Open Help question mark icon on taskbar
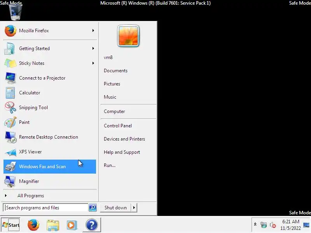This screenshot has height=233, width=311. click(92, 225)
